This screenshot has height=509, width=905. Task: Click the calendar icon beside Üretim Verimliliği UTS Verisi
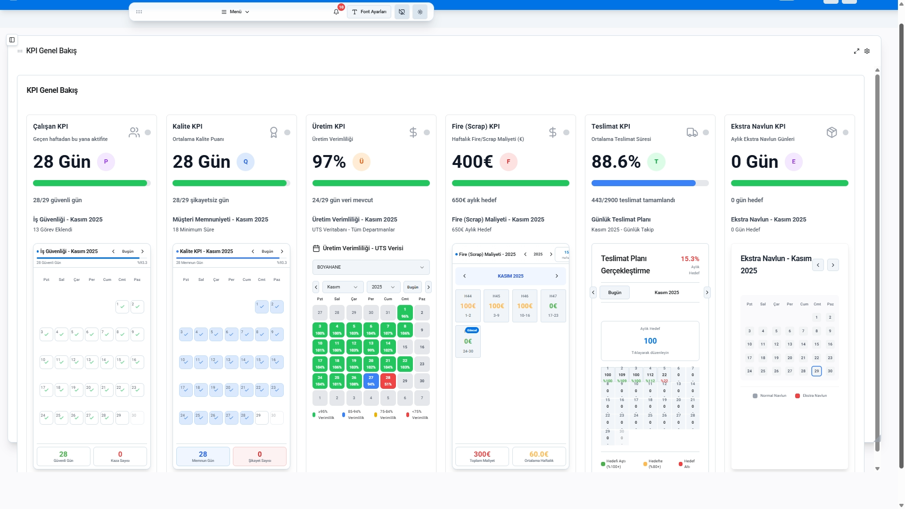coord(316,248)
